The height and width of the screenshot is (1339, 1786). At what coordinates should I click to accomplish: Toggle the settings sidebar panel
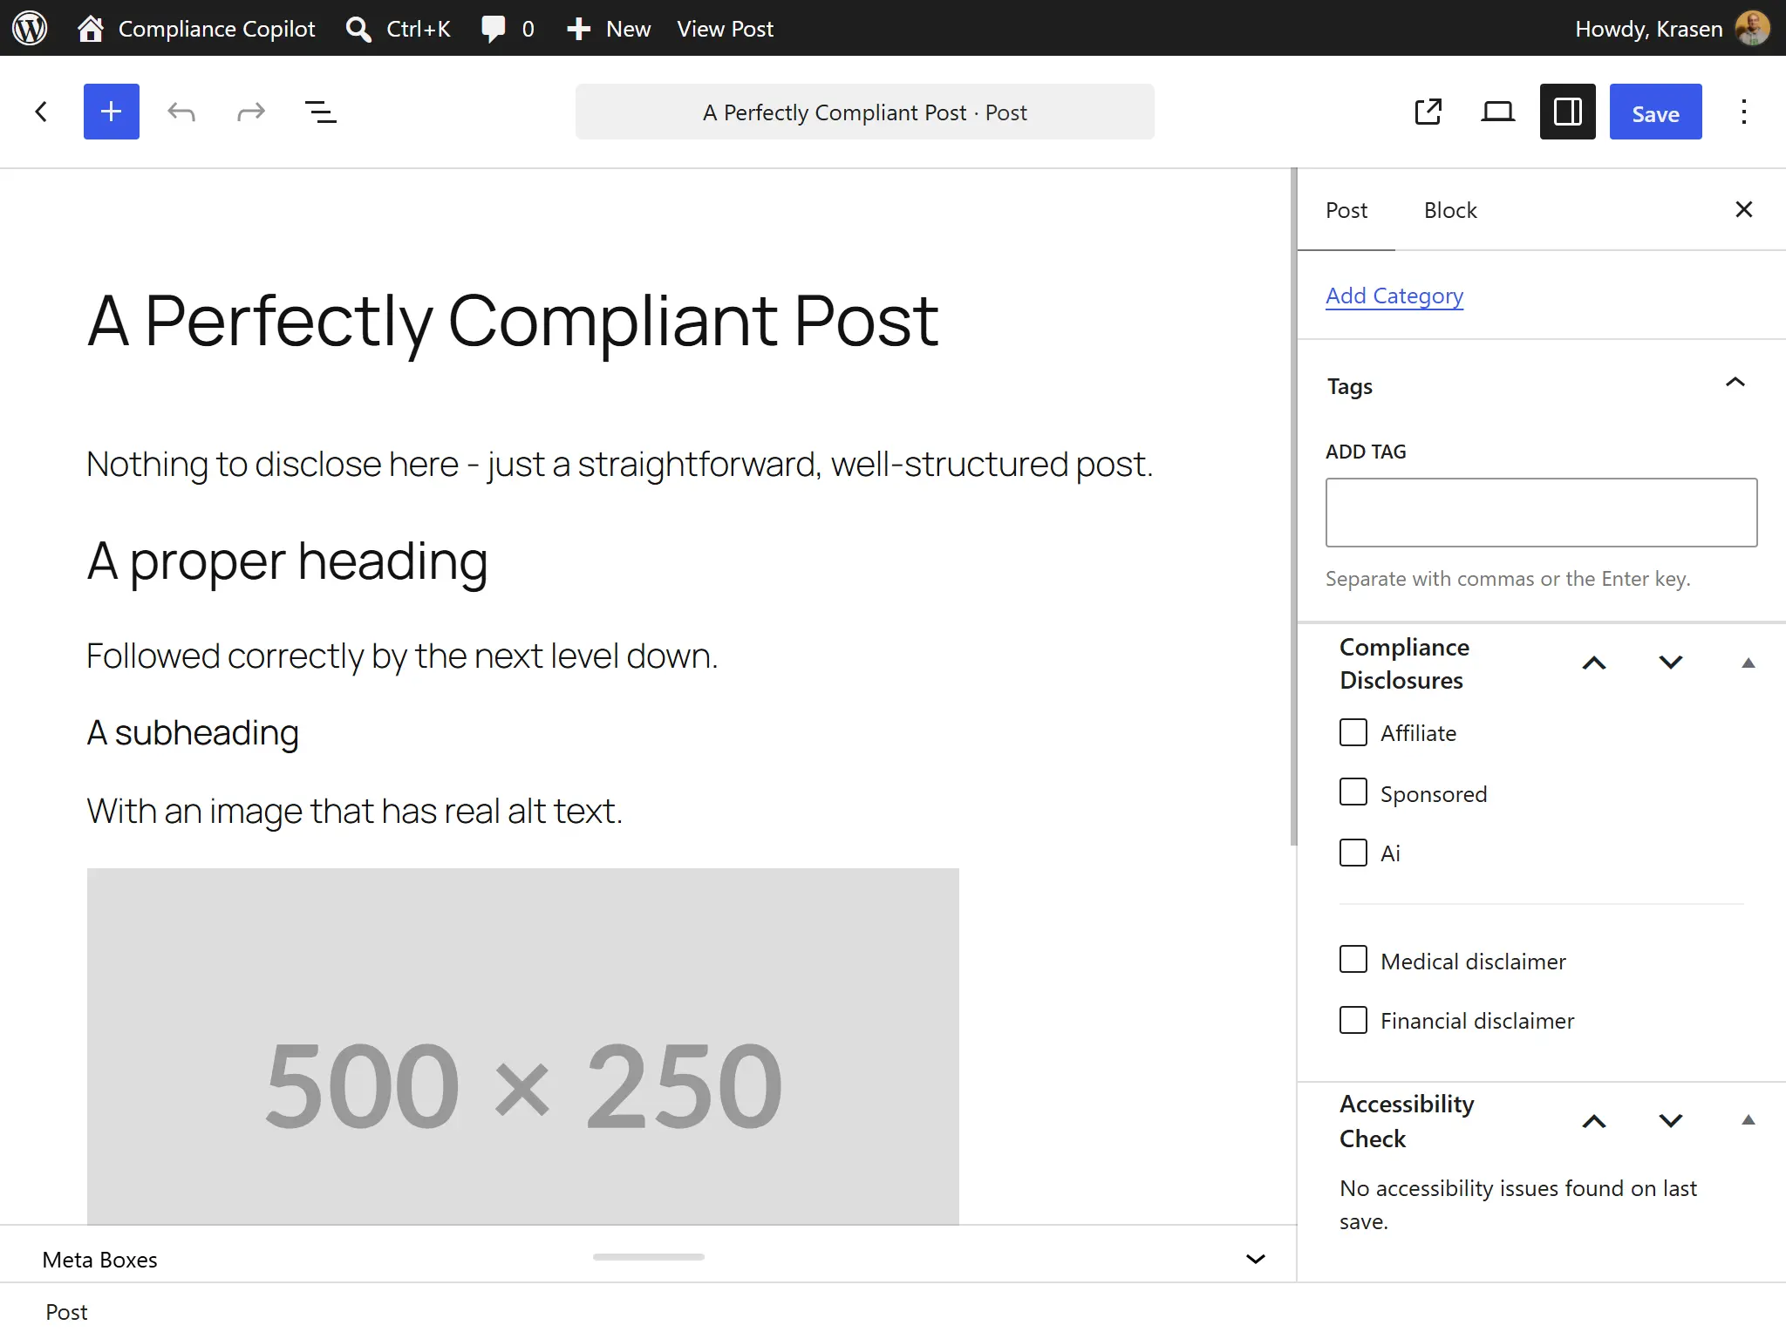click(x=1567, y=112)
